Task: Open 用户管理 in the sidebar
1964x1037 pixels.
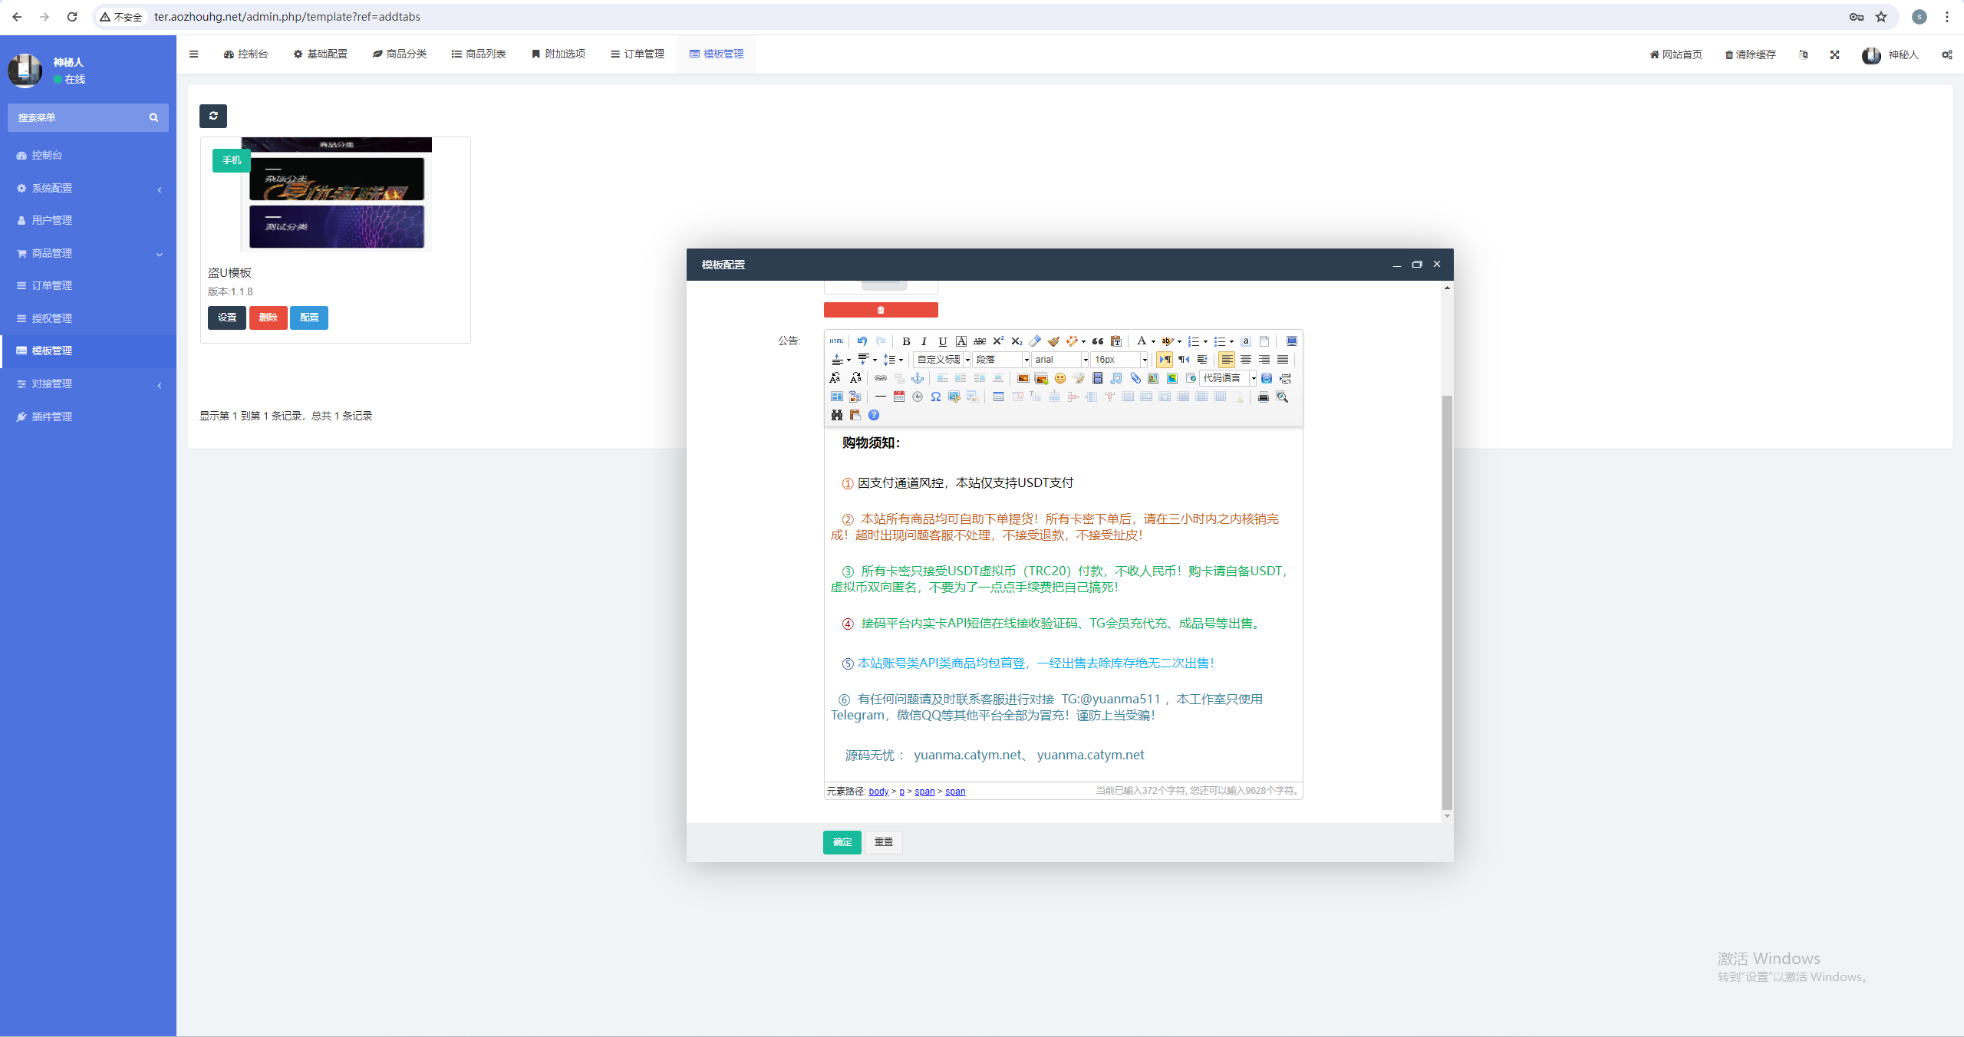Action: pos(51,220)
